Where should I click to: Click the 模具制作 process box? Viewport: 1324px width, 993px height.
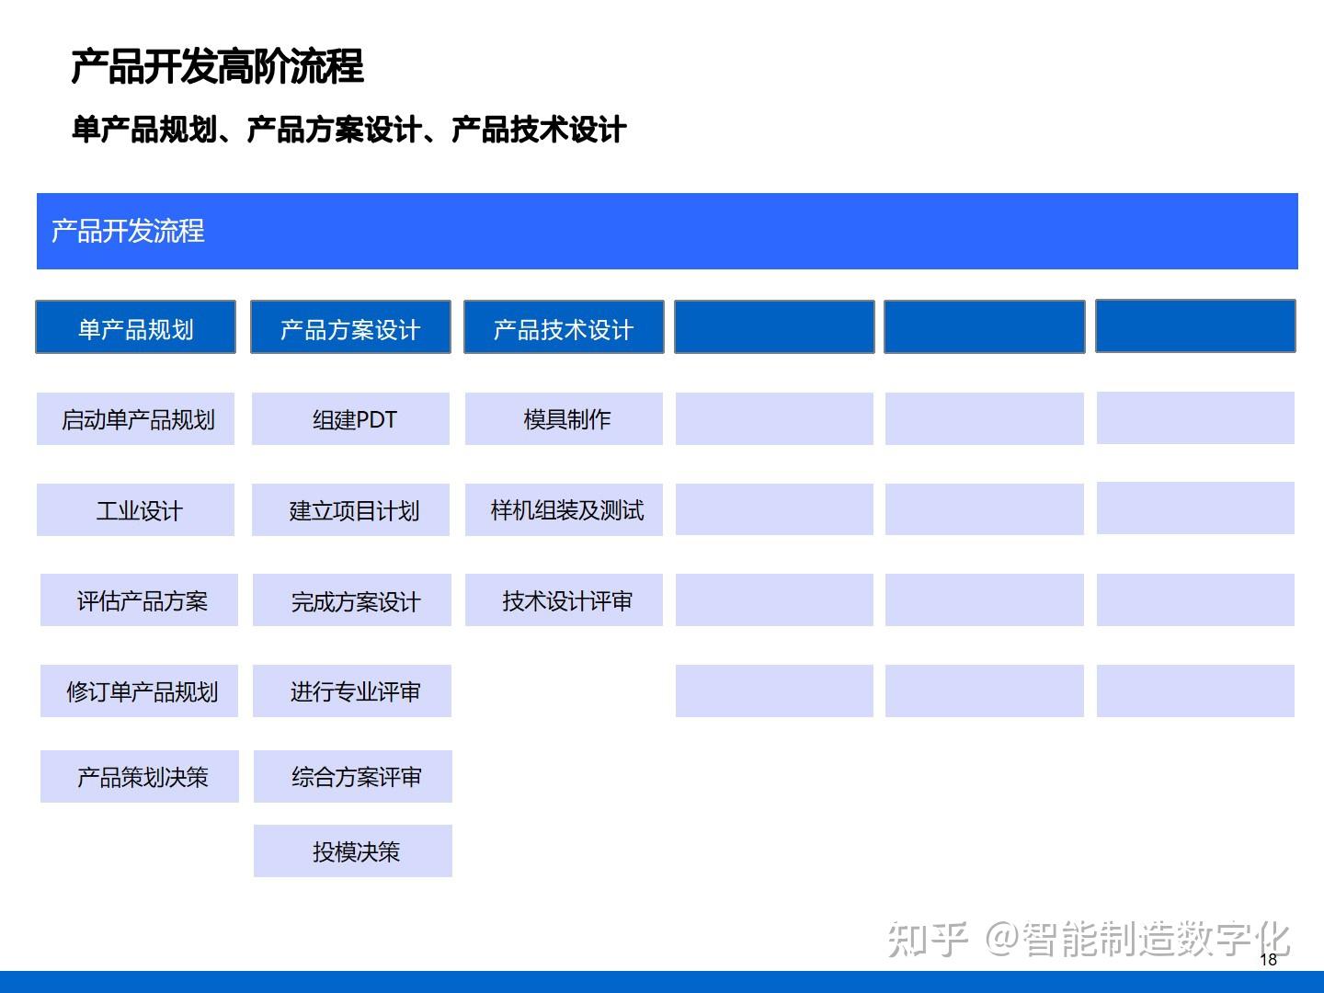coord(565,419)
